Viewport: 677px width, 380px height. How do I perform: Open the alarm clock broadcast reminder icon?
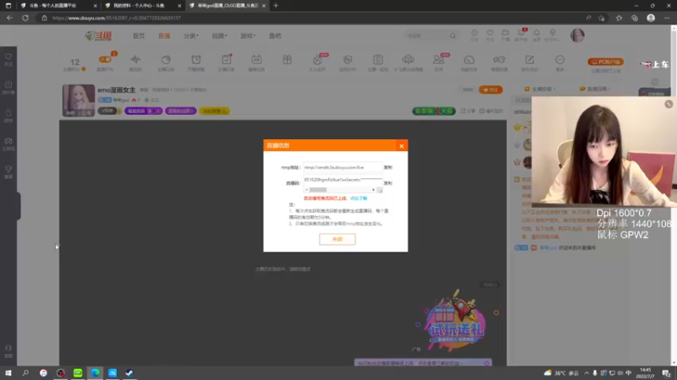pyautogui.click(x=196, y=60)
